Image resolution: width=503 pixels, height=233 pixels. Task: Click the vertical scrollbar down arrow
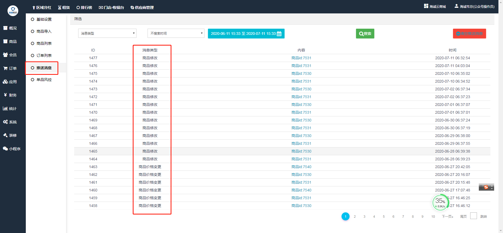[x=501, y=231]
